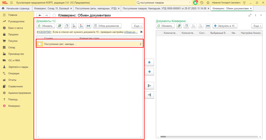Click right arrow to transfer document to Клеверенс

(149, 62)
